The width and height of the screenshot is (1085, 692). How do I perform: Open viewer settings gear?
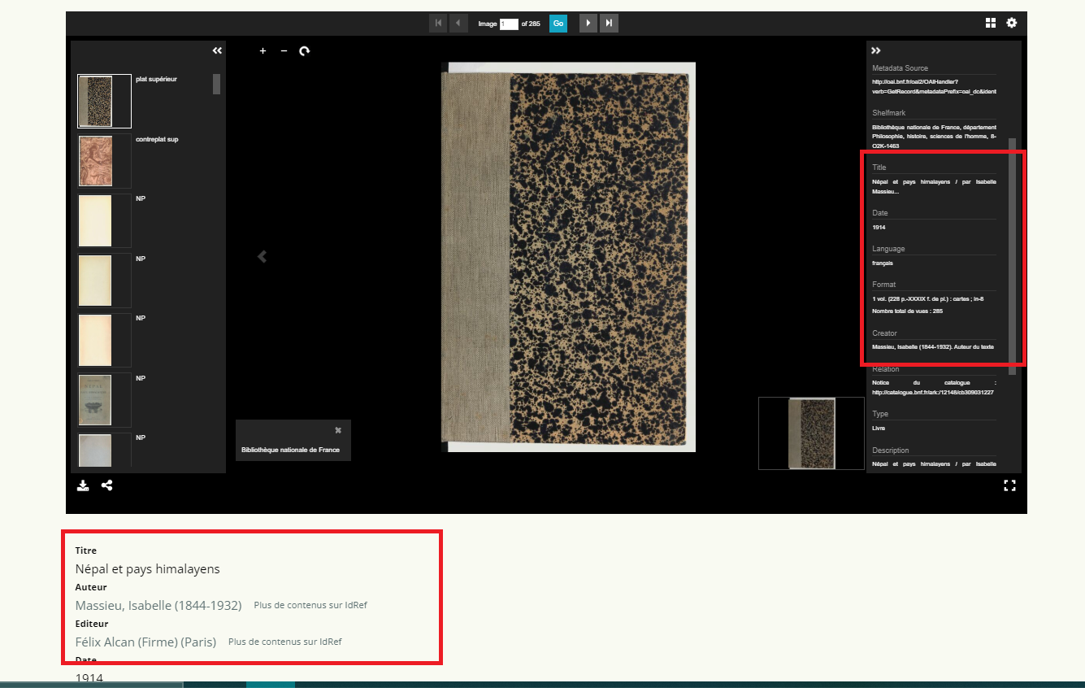[1012, 23]
